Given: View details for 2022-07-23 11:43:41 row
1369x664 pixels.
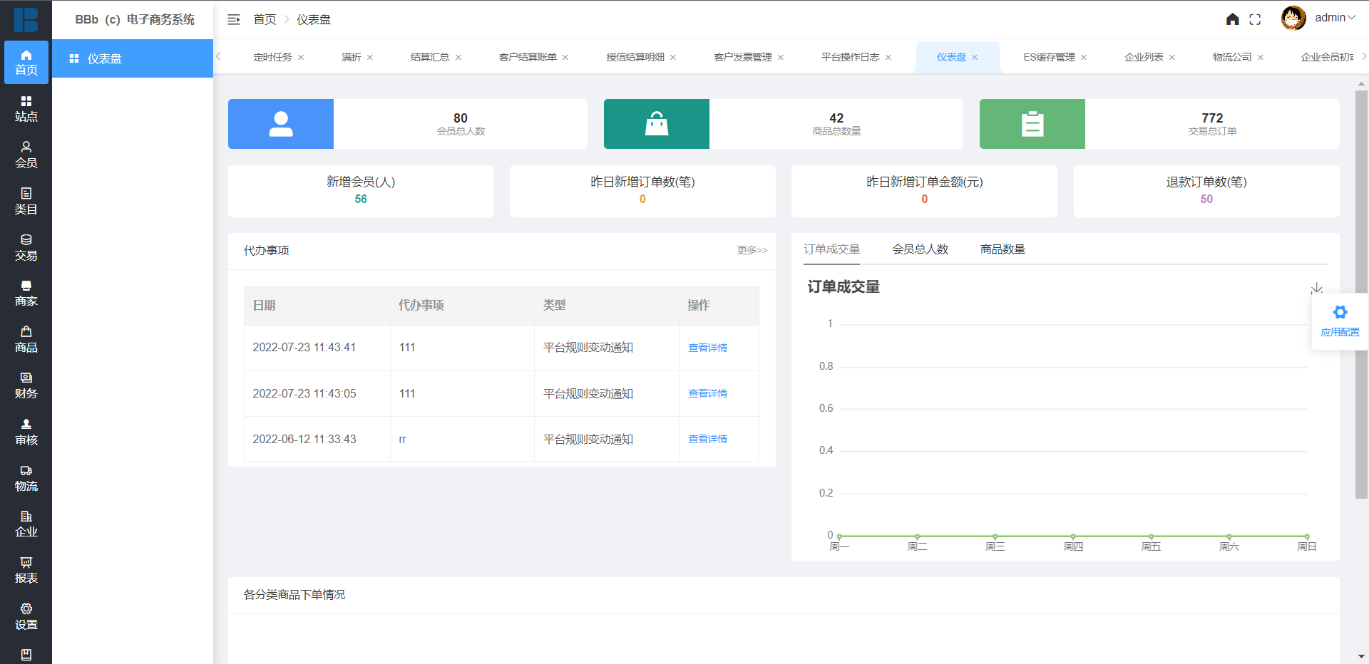Looking at the screenshot, I should click(x=707, y=348).
